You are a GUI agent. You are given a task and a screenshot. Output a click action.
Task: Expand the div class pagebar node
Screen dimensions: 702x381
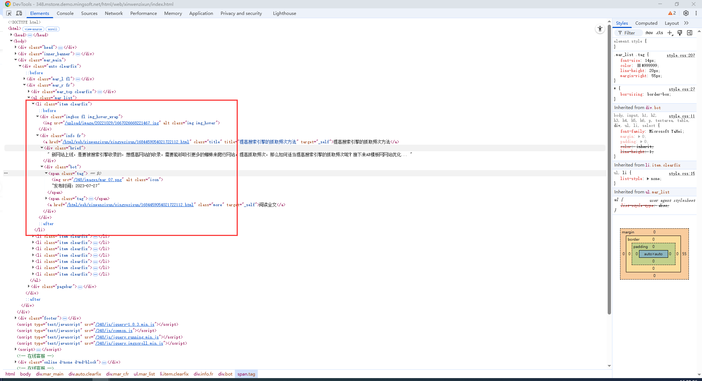[29, 286]
